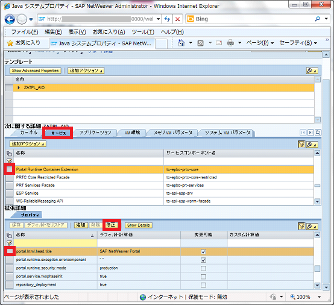Click the stop loading red X icon
The height and width of the screenshot is (305, 334).
tap(177, 19)
